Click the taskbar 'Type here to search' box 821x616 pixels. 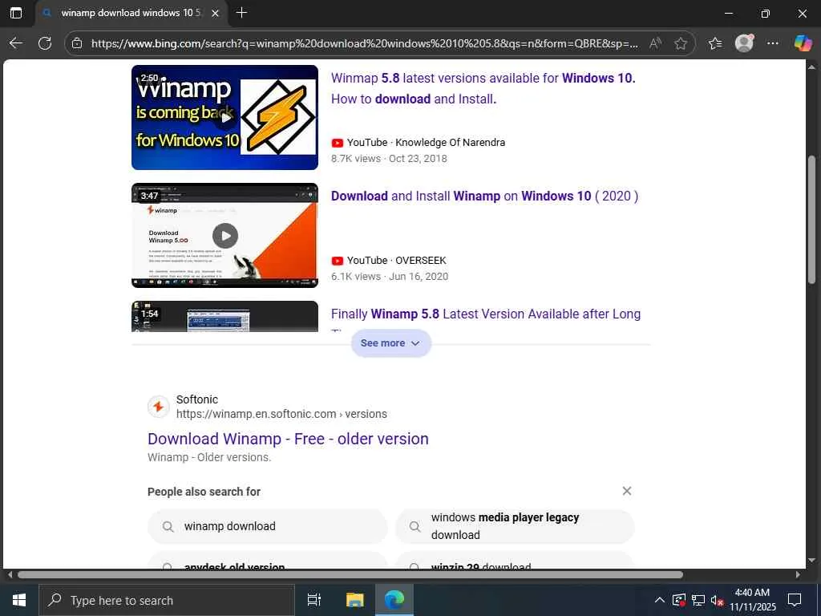167,600
